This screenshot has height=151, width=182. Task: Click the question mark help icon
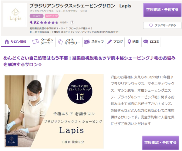(72, 22)
